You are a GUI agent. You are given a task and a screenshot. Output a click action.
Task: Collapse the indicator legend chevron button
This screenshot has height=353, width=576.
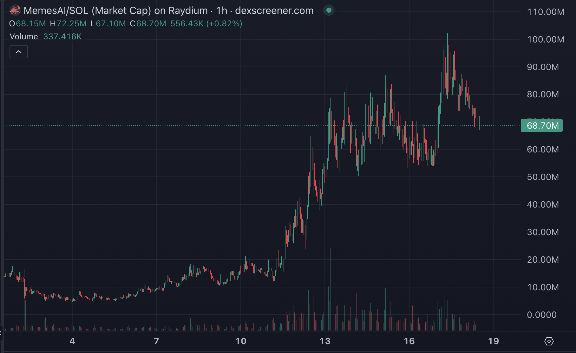pos(19,52)
